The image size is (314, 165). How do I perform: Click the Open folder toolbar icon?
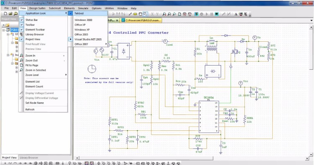pos(10,14)
